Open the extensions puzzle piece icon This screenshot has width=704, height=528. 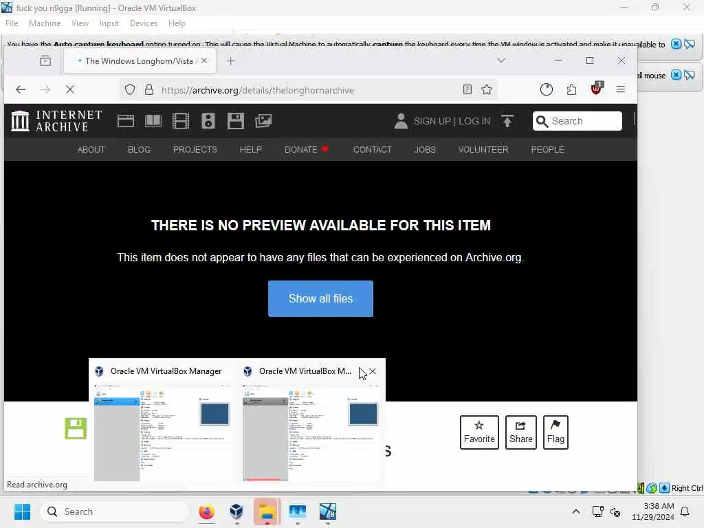pyautogui.click(x=571, y=90)
